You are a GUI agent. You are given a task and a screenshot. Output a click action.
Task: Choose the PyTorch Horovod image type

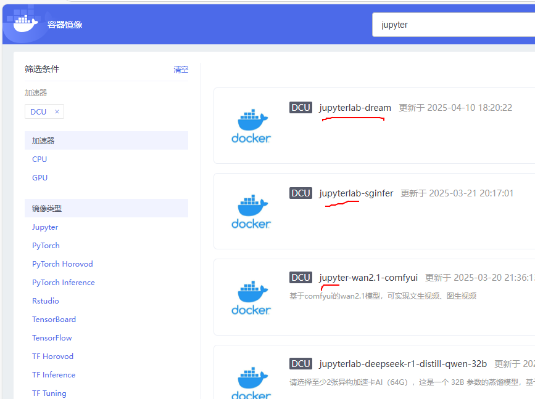62,264
